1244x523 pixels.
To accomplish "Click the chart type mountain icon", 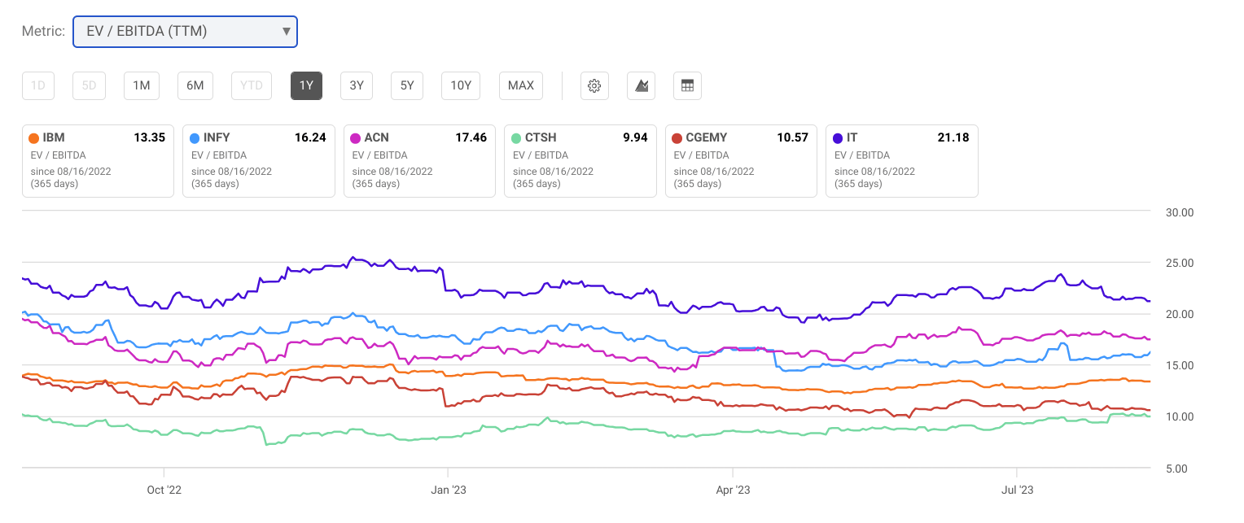I will coord(641,85).
